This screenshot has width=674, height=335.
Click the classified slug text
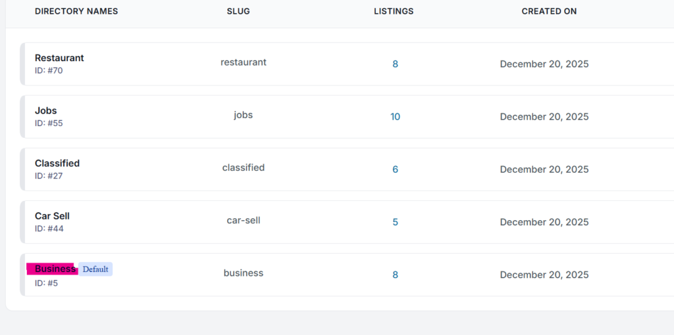244,167
